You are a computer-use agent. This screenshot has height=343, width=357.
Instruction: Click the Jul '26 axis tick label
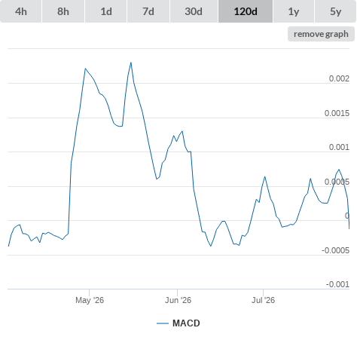tap(263, 300)
